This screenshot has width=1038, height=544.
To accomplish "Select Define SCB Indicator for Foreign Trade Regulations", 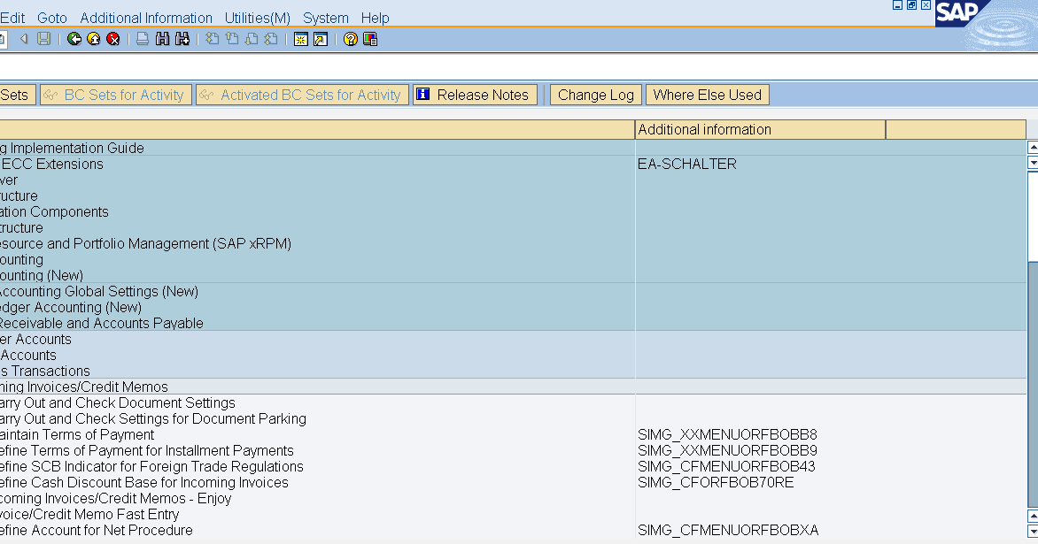I will (151, 466).
